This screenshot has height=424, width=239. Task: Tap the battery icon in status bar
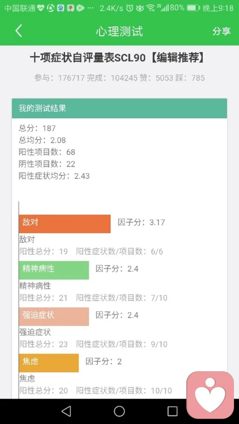pos(193,8)
